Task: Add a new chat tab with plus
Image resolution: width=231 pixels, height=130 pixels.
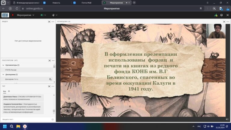Action: pyautogui.click(x=9, y=91)
